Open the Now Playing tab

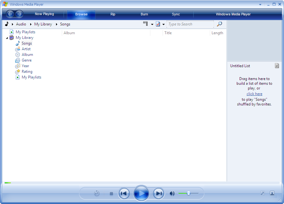click(x=44, y=14)
